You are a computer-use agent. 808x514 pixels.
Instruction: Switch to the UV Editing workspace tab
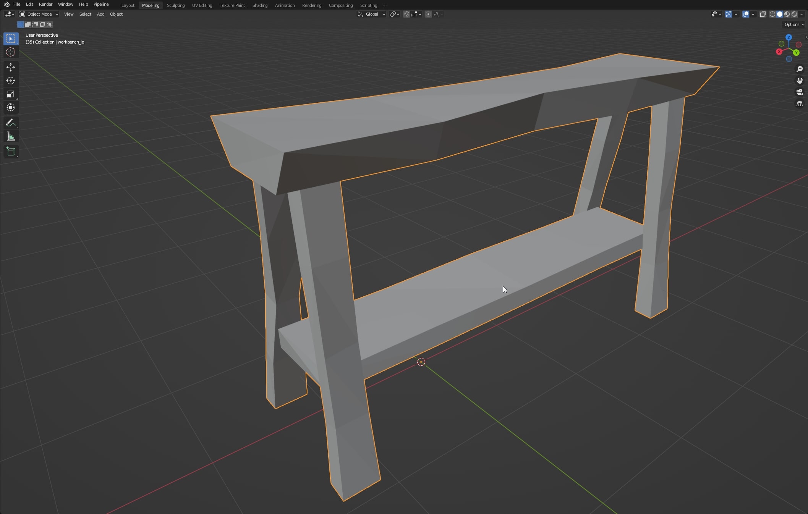coord(202,5)
